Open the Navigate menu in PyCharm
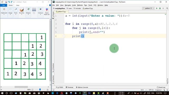This screenshot has height=95, width=169. (68, 5)
